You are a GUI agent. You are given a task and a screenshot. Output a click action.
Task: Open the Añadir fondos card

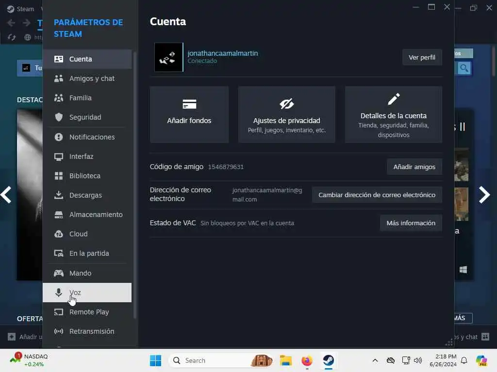tap(189, 114)
